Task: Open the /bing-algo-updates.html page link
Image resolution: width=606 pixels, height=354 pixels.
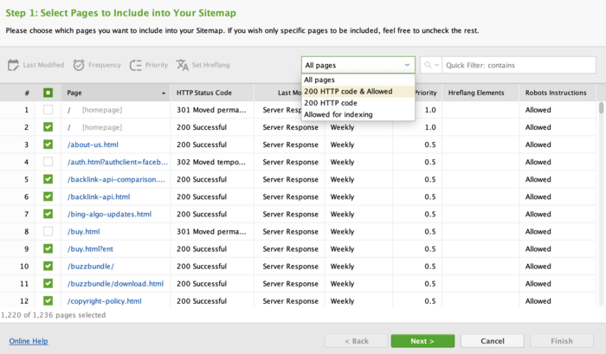Action: coord(109,214)
